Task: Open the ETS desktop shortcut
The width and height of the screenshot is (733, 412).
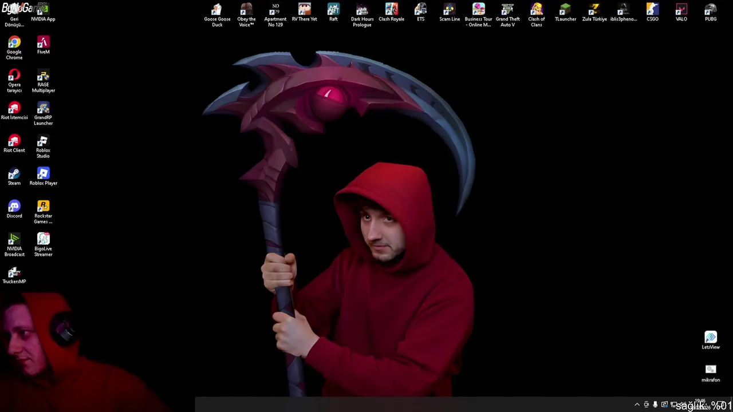Action: [x=420, y=12]
